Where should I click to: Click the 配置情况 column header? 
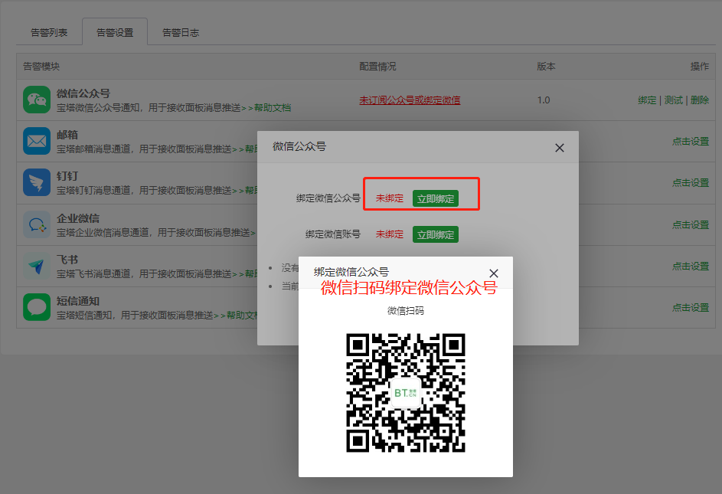pos(377,67)
